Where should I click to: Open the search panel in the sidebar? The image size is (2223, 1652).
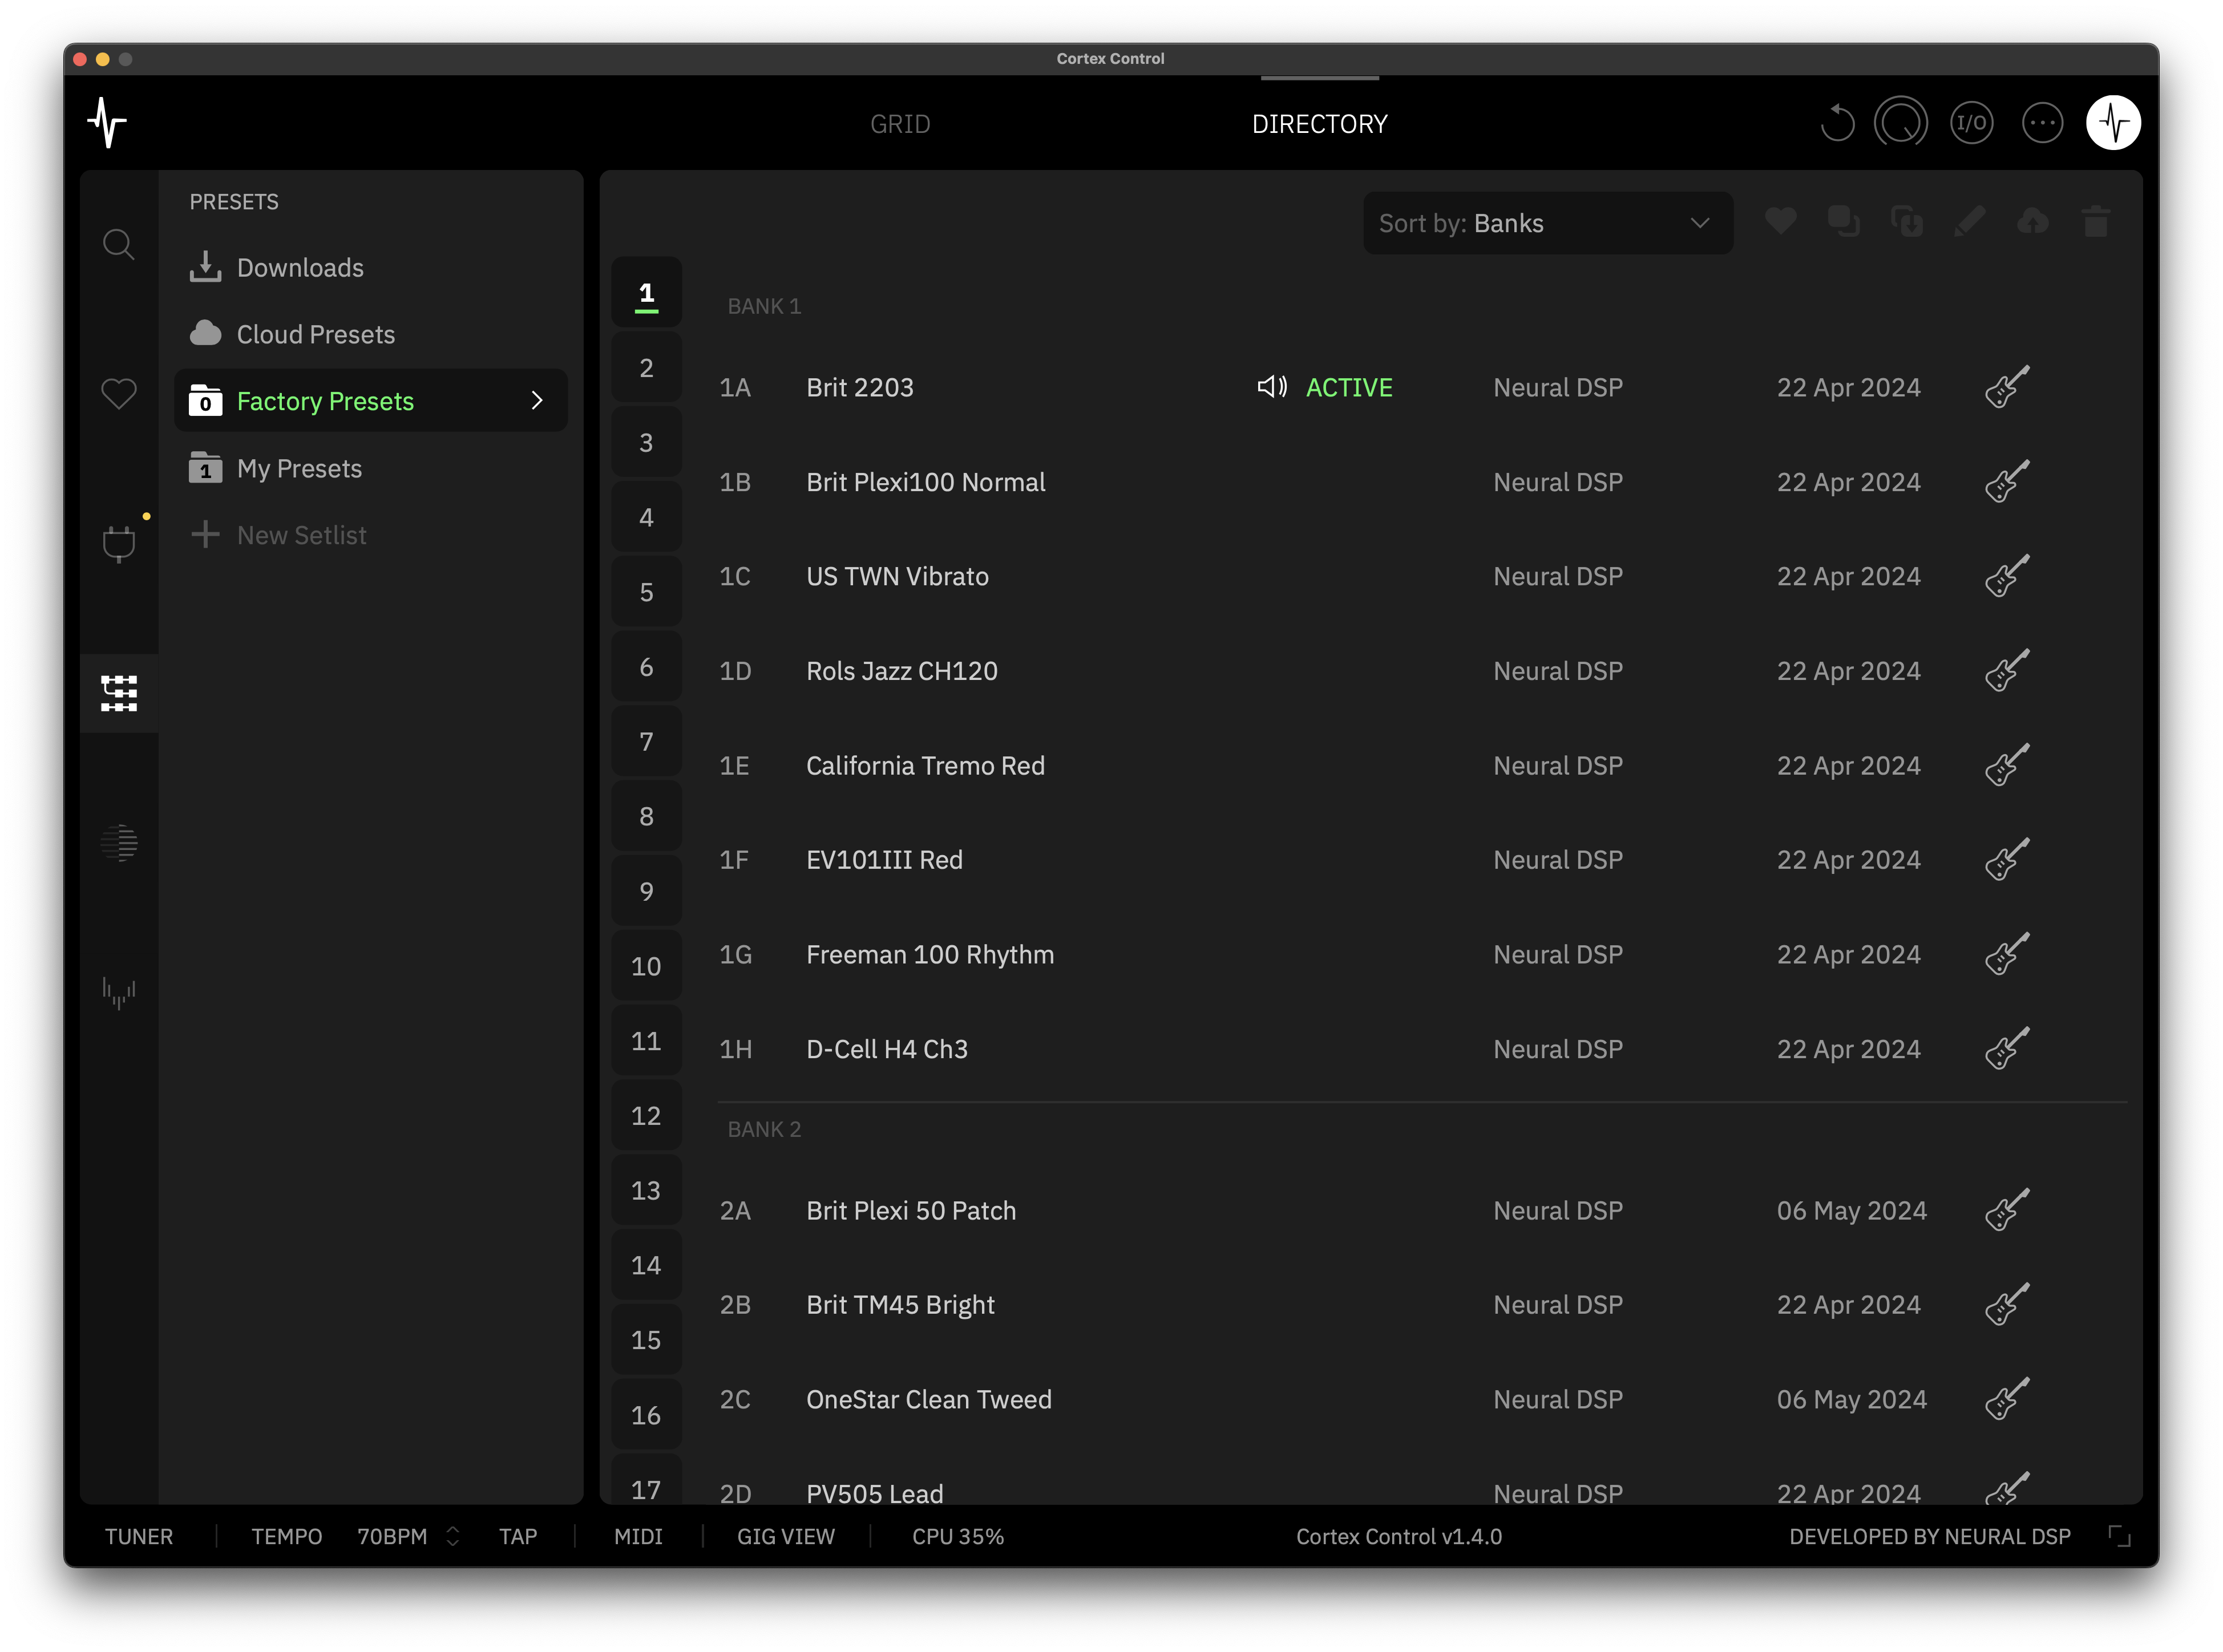(x=119, y=243)
